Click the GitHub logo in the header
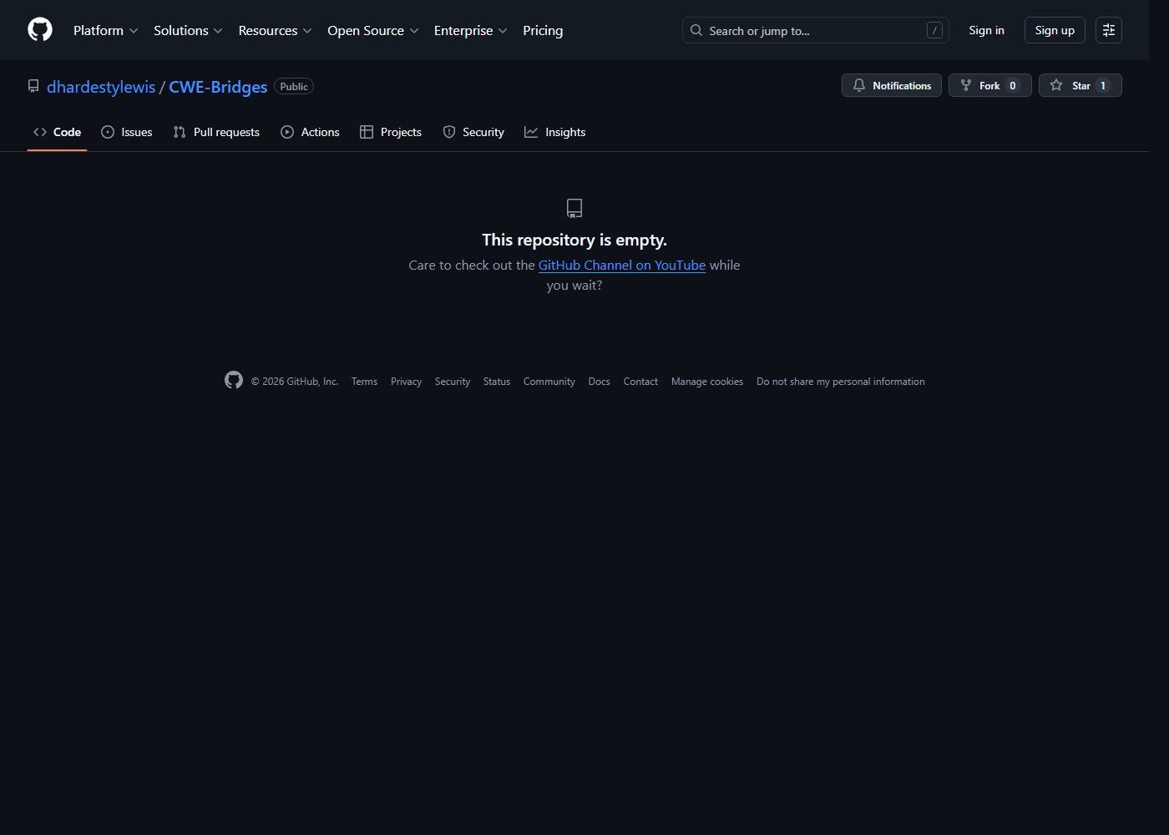 pyautogui.click(x=39, y=29)
